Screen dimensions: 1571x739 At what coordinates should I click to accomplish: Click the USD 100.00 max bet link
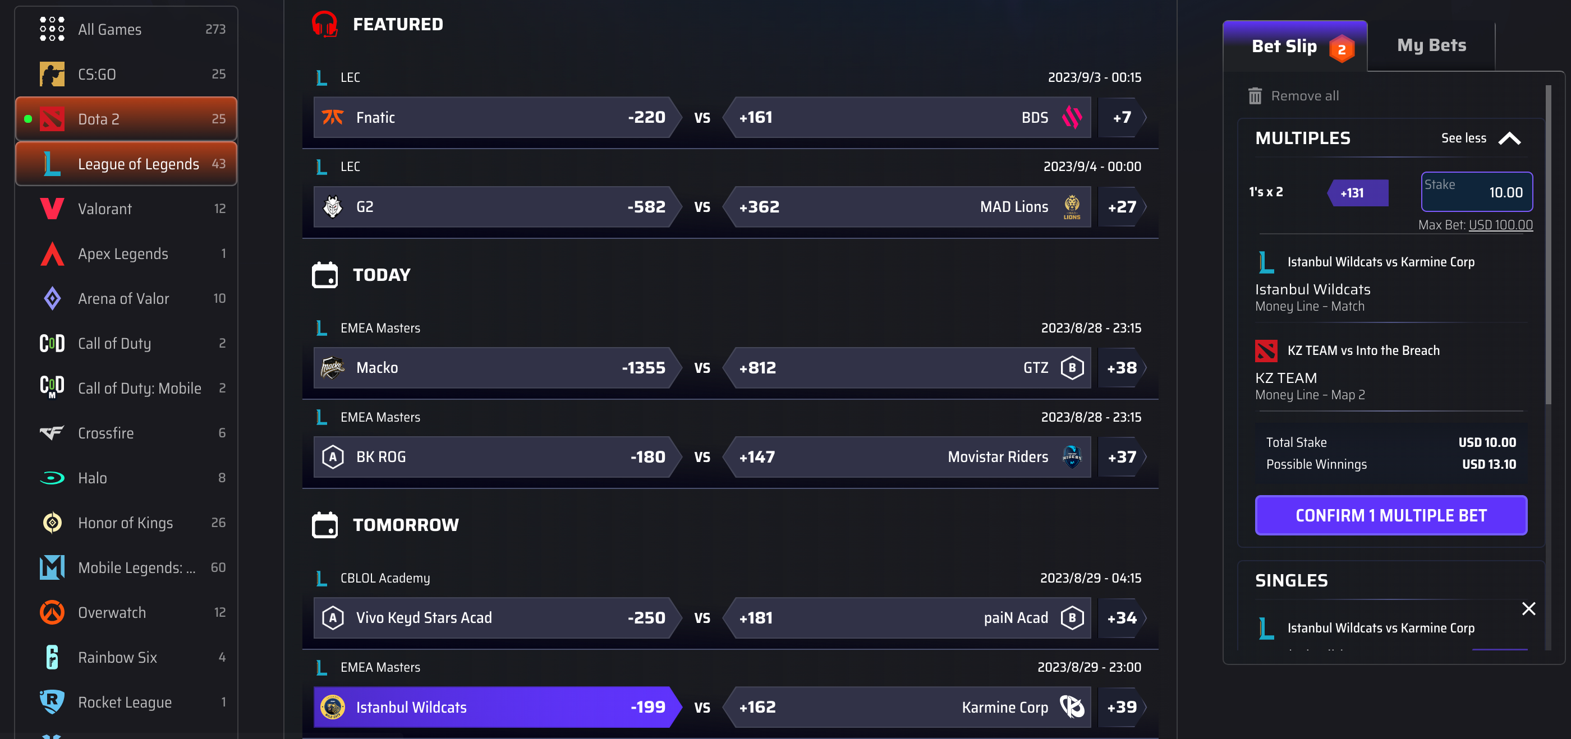click(1500, 225)
